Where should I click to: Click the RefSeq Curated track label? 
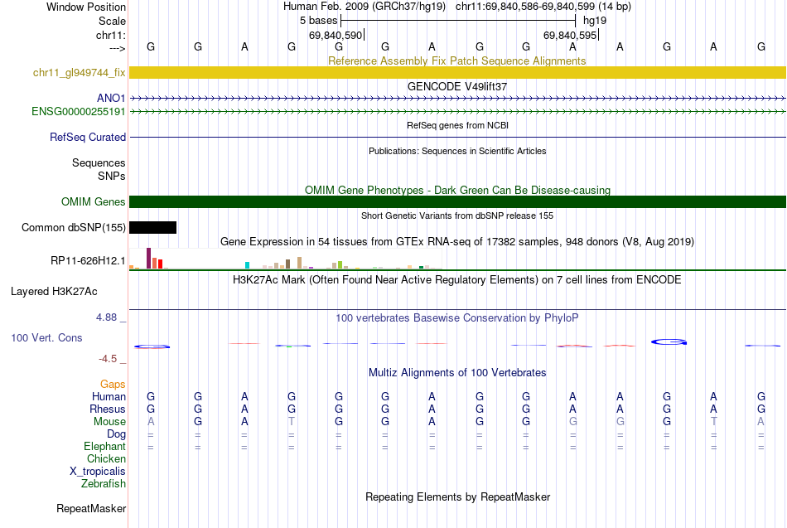[x=88, y=137]
